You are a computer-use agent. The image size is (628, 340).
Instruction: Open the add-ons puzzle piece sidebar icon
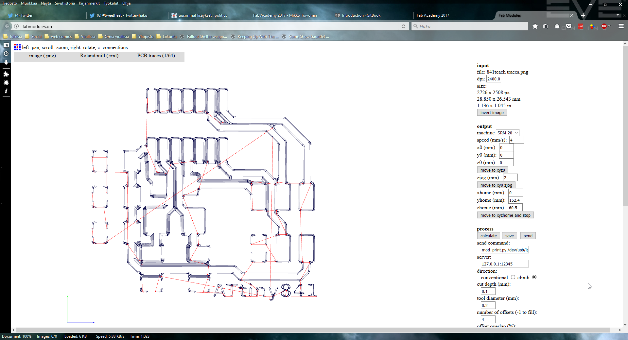point(6,74)
